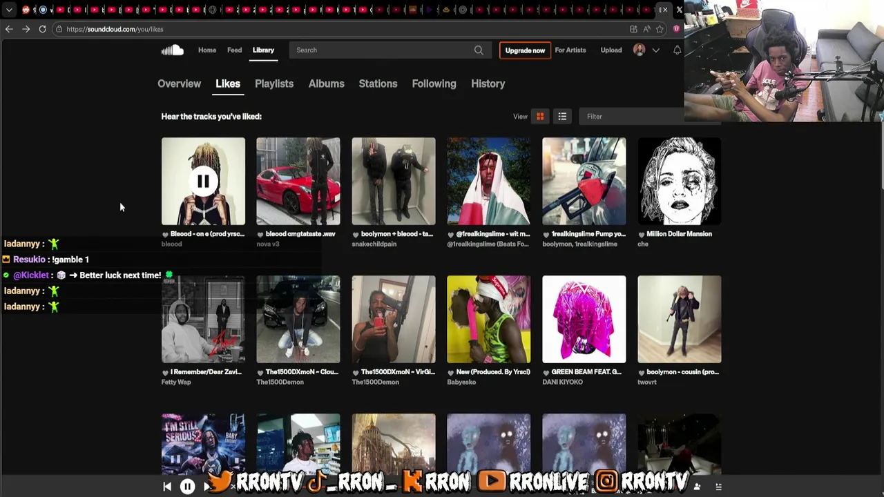The image size is (884, 497).
Task: Open the Library section
Action: (263, 50)
